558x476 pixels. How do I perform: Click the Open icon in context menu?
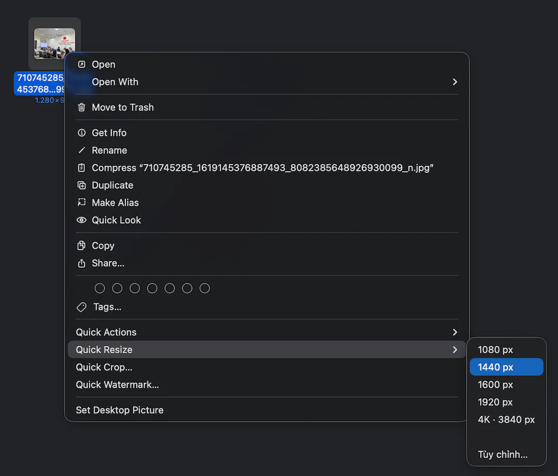coord(82,65)
